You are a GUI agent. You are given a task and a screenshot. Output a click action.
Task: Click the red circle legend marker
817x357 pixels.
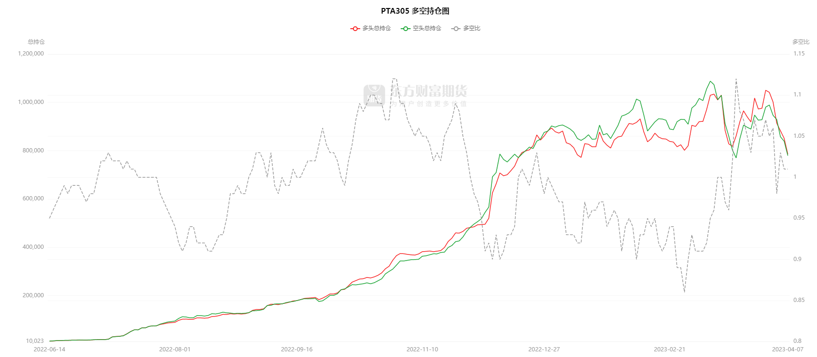tap(355, 29)
